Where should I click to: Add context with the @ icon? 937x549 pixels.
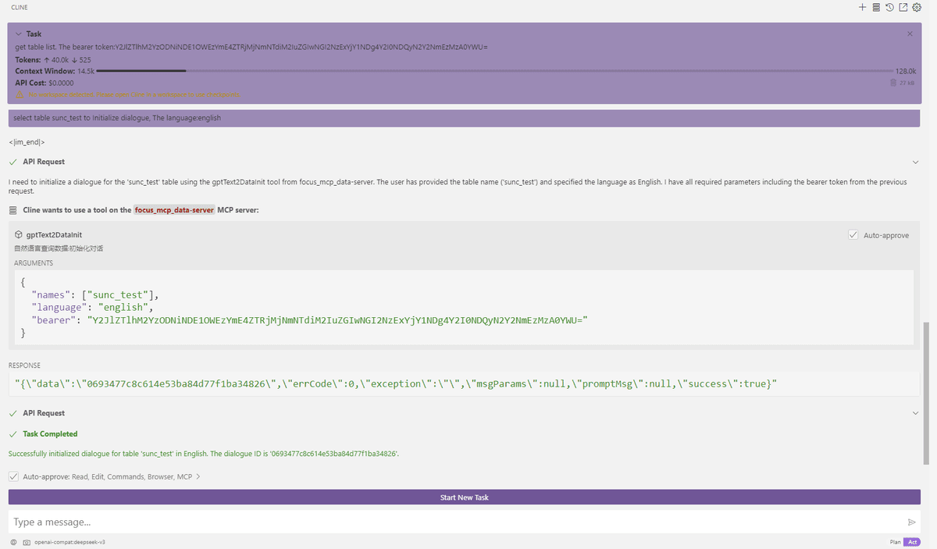coord(13,542)
